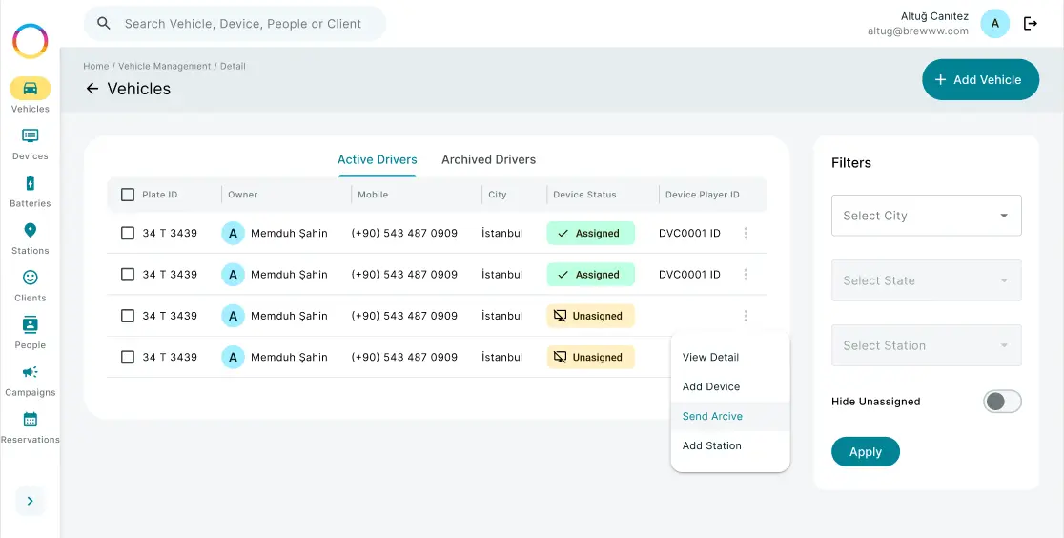Click the back arrow beside Vehicles

tap(92, 89)
